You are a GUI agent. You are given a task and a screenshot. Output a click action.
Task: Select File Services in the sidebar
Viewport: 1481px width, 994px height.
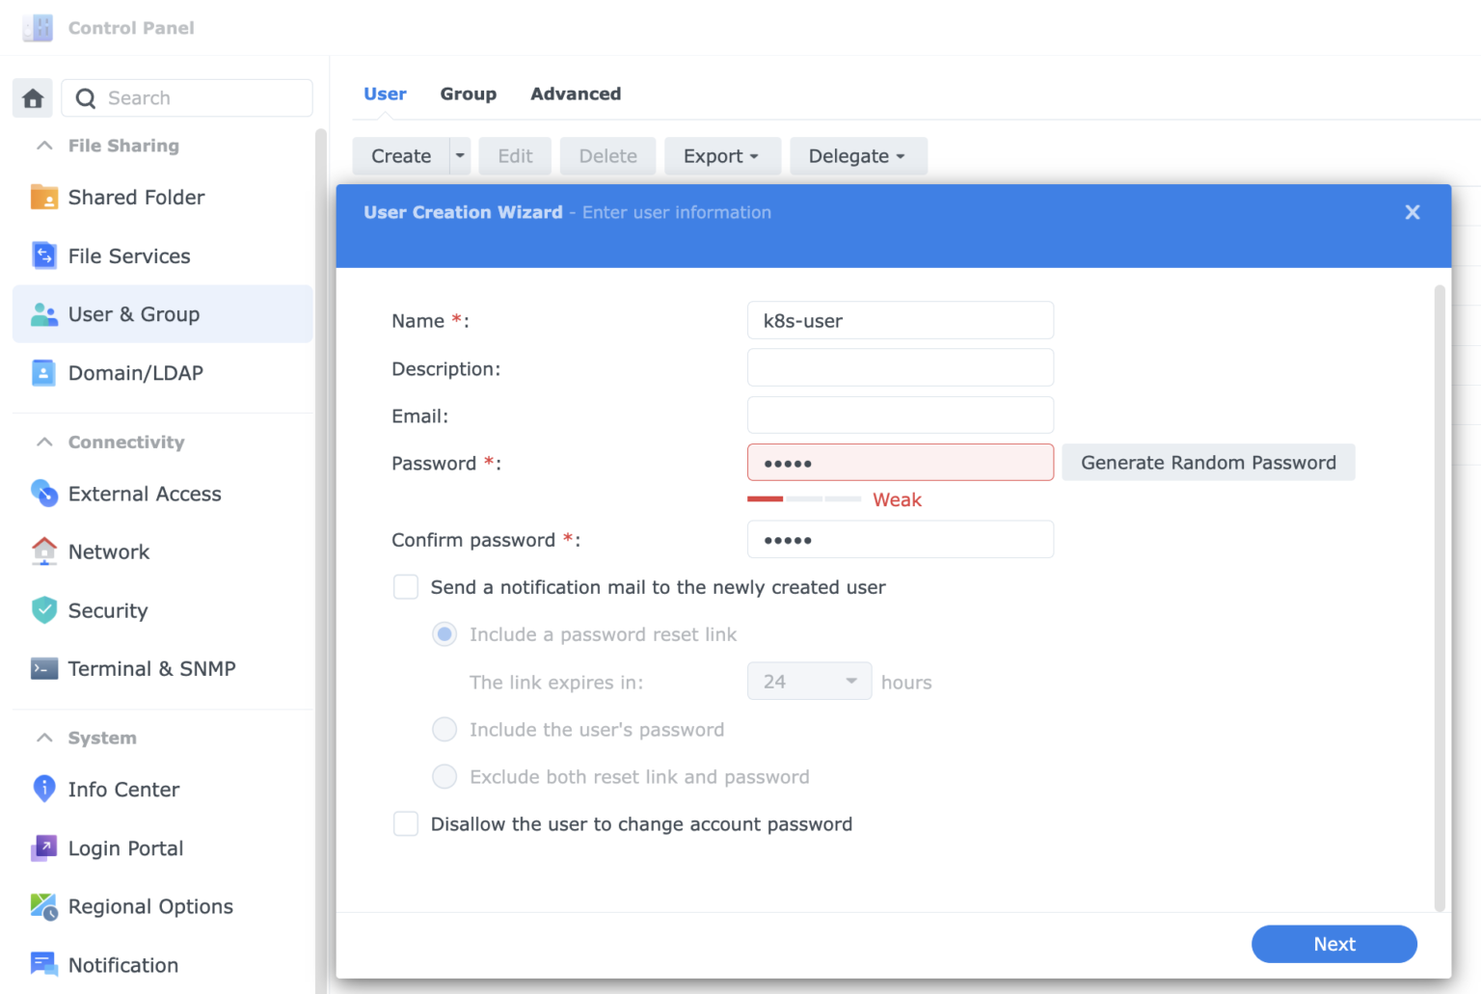(129, 255)
